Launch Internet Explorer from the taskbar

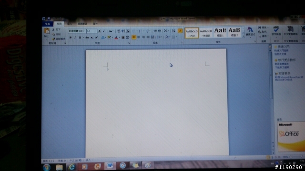pos(71,167)
